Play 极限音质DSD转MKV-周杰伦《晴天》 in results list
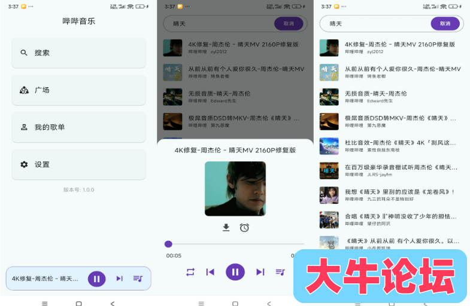Image resolution: width=470 pixels, height=306 pixels. (x=392, y=121)
